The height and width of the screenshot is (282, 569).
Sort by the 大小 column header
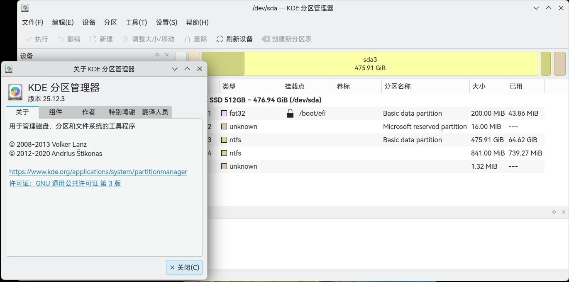488,86
